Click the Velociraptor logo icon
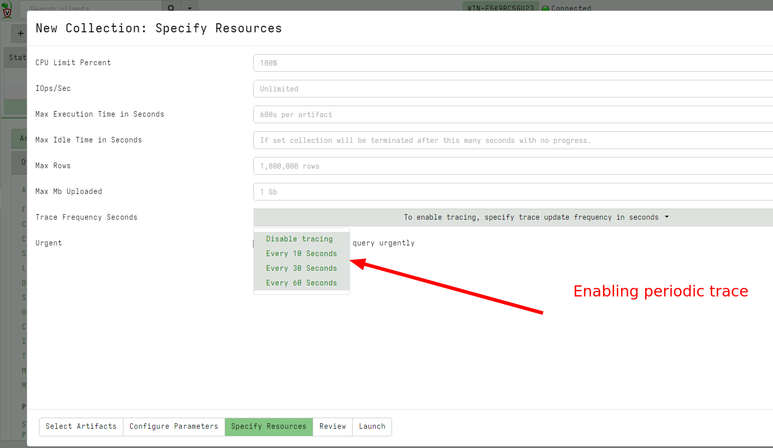The height and width of the screenshot is (448, 773). pyautogui.click(x=7, y=8)
